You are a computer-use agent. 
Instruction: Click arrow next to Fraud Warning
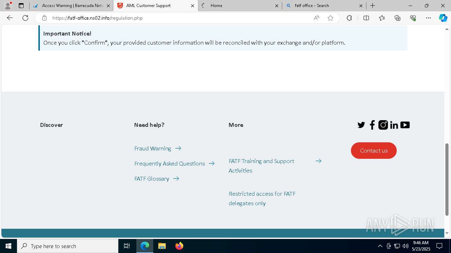tap(178, 148)
